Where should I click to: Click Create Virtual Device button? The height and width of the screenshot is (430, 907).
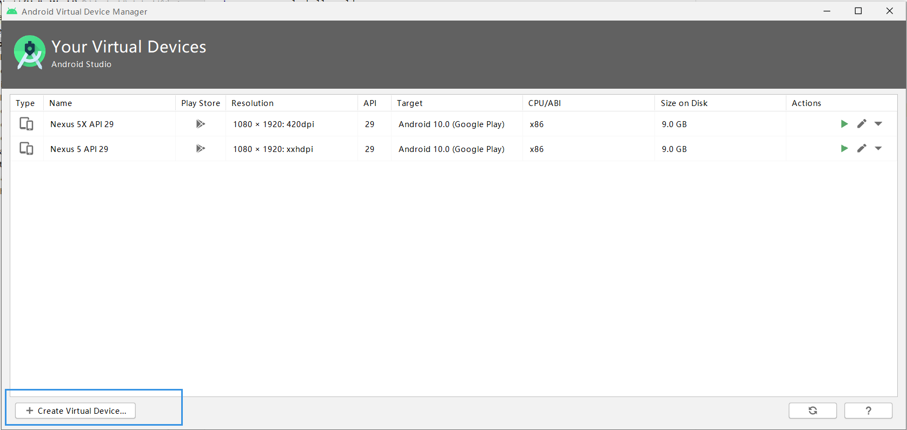(75, 411)
